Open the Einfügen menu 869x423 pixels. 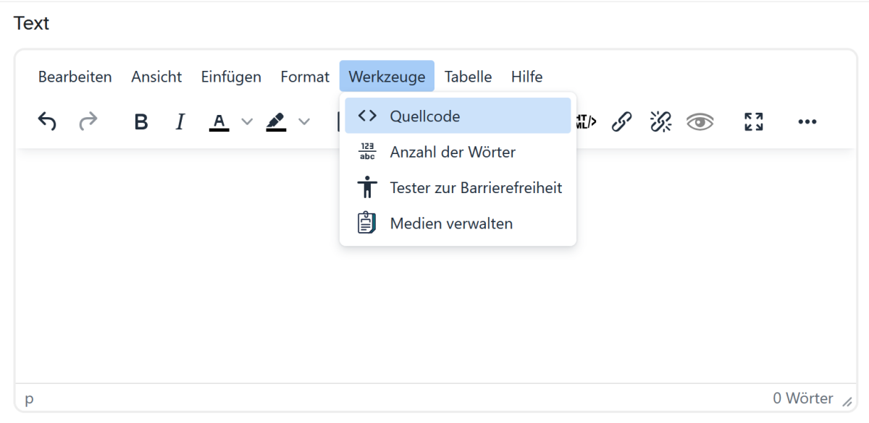click(231, 76)
